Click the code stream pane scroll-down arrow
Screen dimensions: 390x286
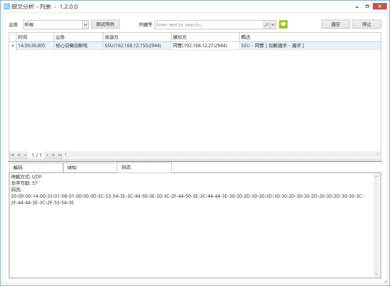point(376,274)
